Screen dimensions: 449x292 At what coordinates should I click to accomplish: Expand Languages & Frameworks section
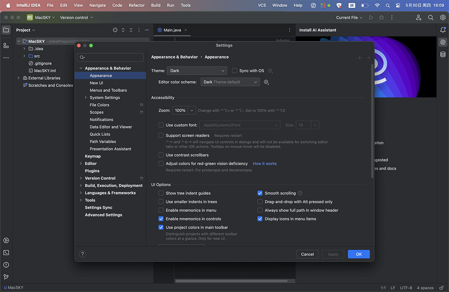81,193
